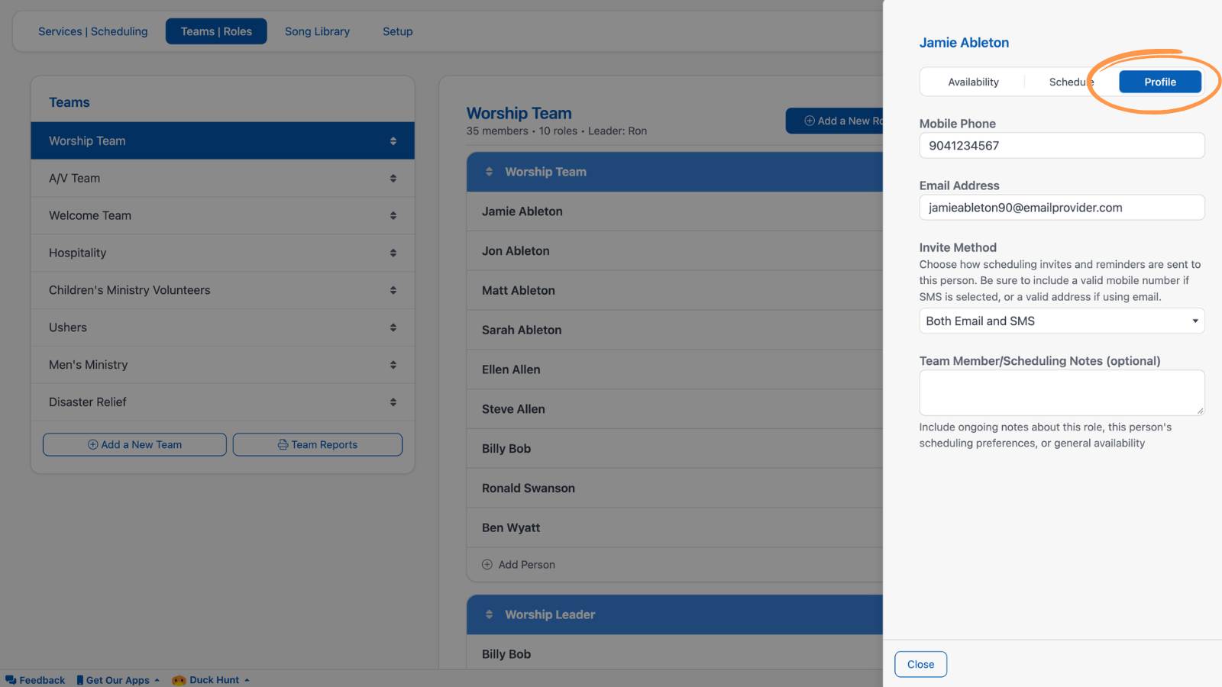
Task: Open the Invite Method dropdown
Action: [x=1062, y=321]
